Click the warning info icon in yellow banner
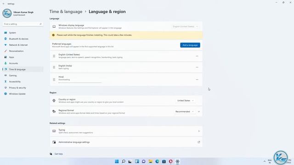This screenshot has width=294, height=165. 53,35
